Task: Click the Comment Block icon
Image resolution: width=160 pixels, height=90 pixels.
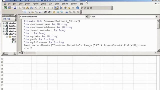Action: pyautogui.click(x=58, y=12)
